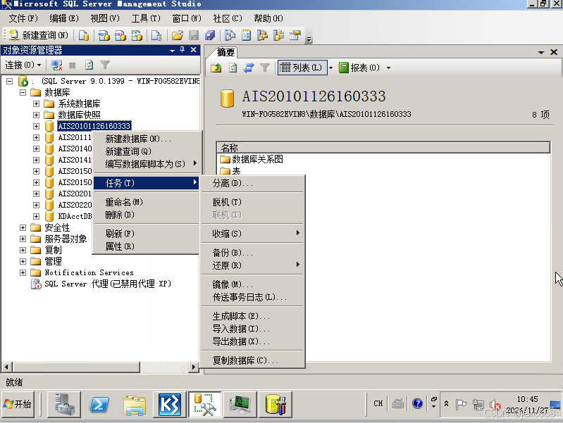Open the Object Explorer window position arrow
The image size is (563, 423).
[173, 51]
